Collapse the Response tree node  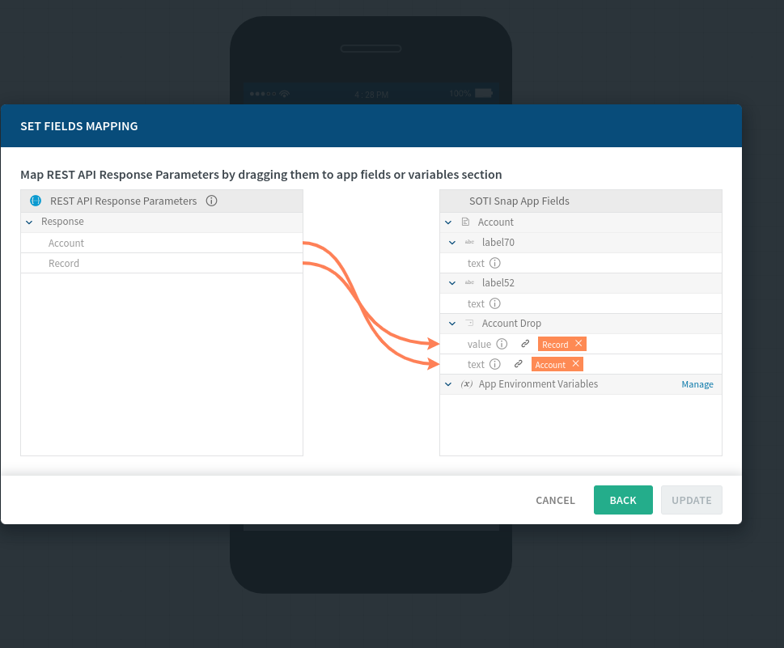click(x=29, y=222)
